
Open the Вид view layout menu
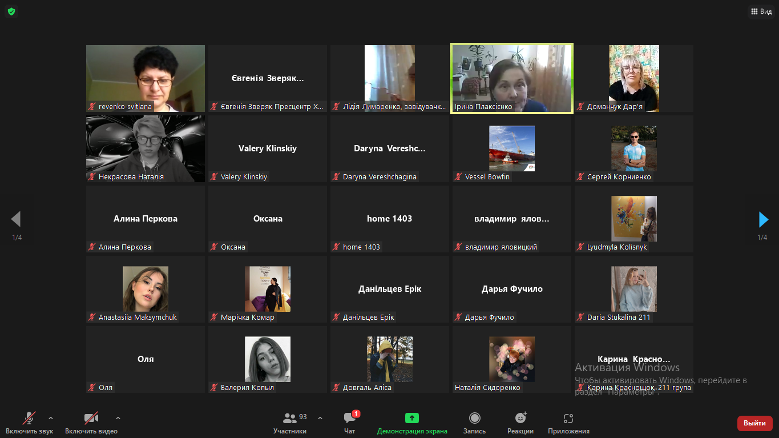pos(761,11)
